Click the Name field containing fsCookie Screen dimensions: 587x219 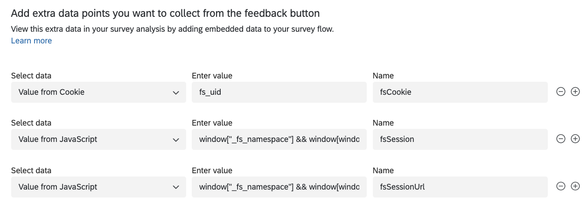click(460, 92)
